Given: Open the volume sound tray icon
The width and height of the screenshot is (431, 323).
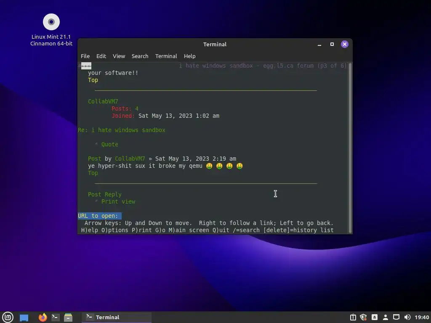Looking at the screenshot, I should pos(407,317).
